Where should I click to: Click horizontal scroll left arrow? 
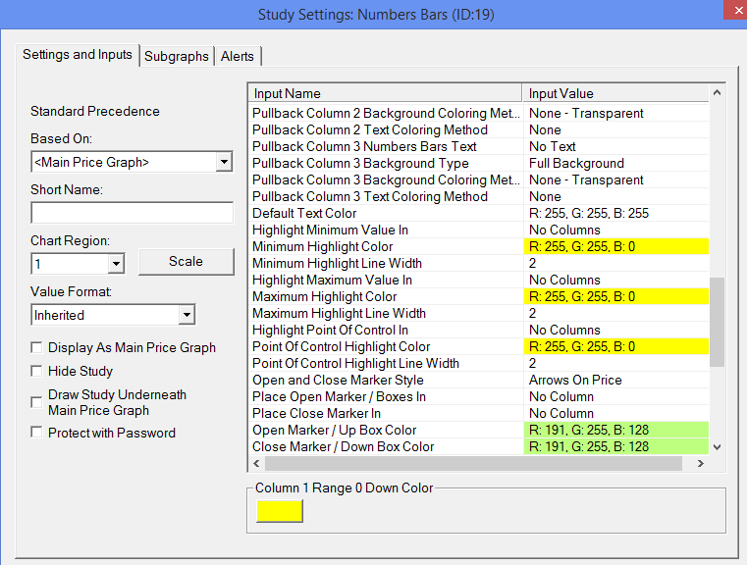point(257,463)
